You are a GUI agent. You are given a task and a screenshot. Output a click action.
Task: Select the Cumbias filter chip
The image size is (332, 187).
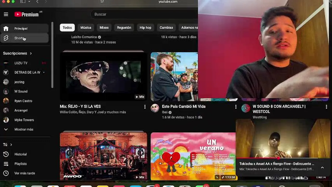166,28
